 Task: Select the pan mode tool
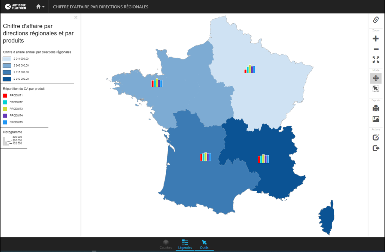tap(376, 78)
